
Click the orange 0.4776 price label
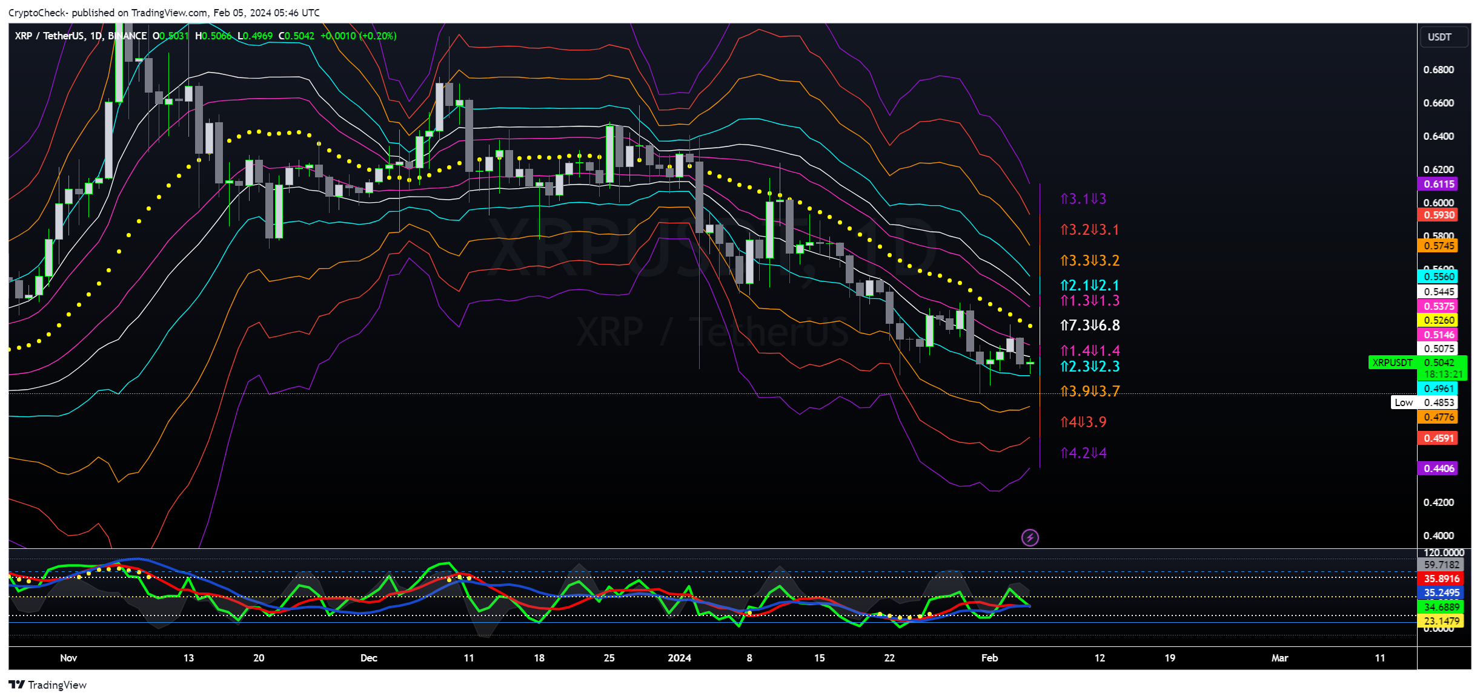(x=1438, y=417)
